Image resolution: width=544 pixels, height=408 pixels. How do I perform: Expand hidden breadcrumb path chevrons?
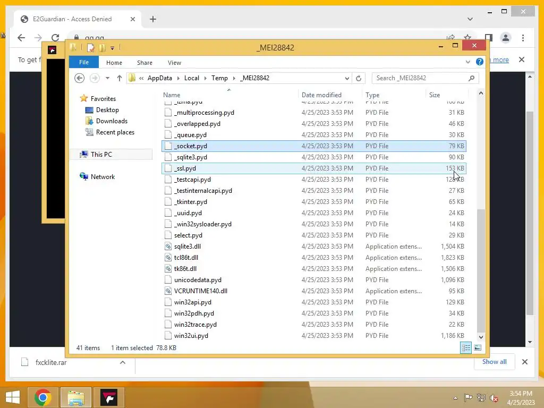point(141,78)
